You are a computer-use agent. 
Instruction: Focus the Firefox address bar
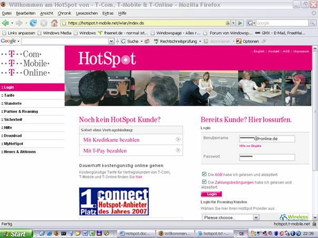tap(146, 23)
